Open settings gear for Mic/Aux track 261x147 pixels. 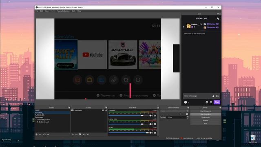[155, 133]
